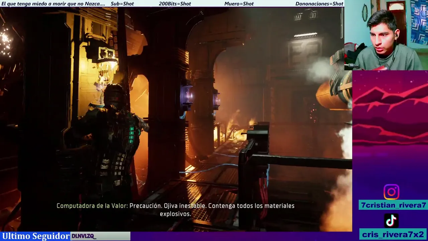The height and width of the screenshot is (241, 428).
Task: Click the Instagram logo icon
Action: point(391,192)
